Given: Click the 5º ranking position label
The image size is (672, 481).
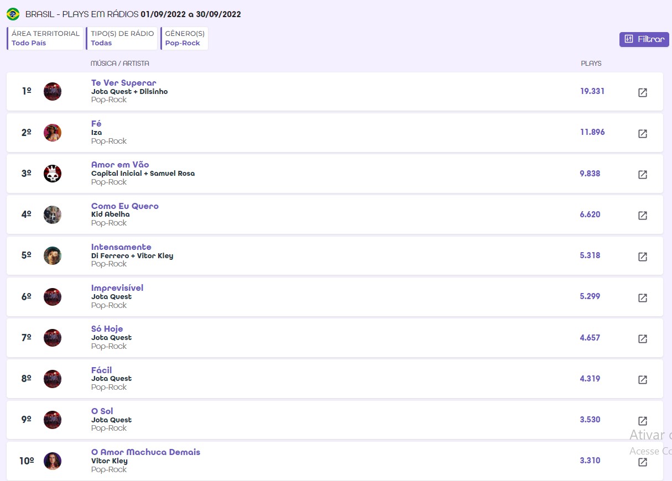Looking at the screenshot, I should 27,255.
